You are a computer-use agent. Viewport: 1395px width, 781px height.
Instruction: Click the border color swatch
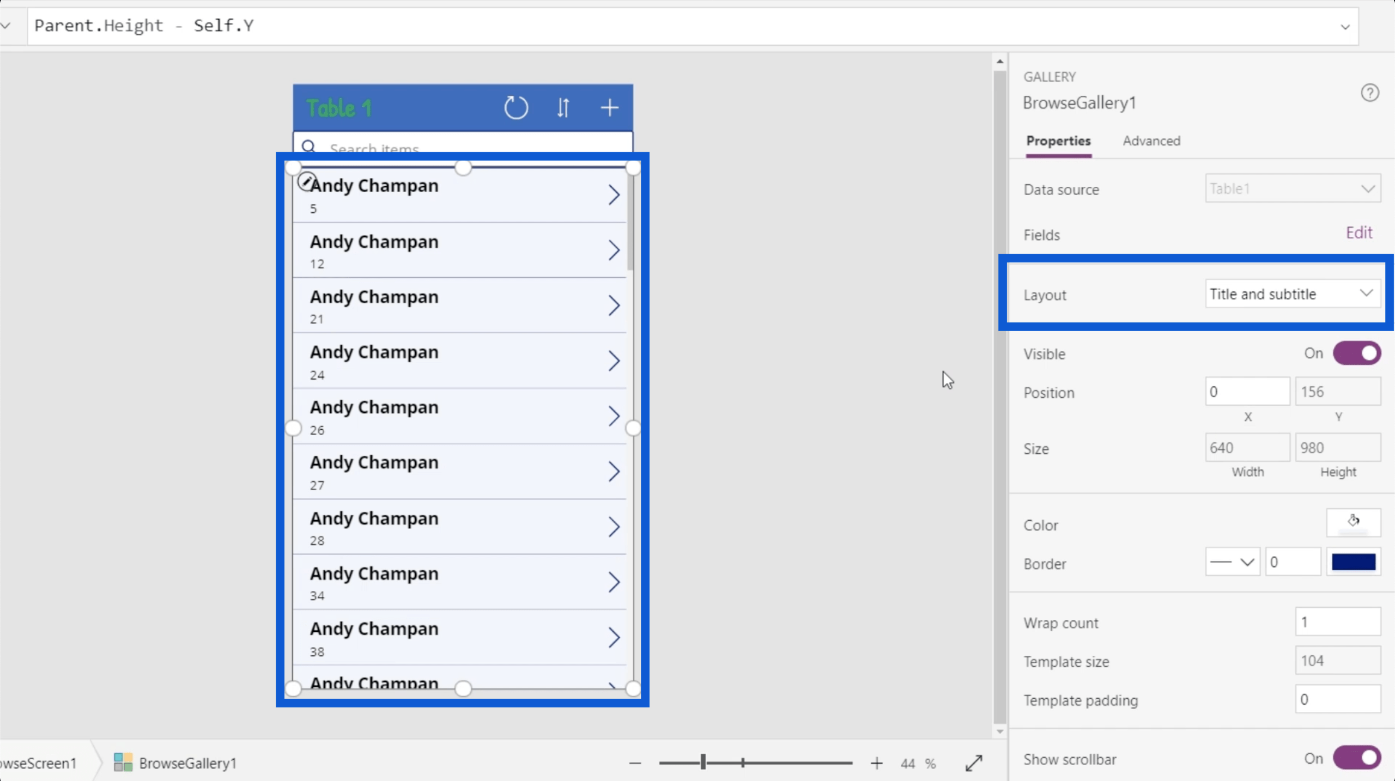pyautogui.click(x=1353, y=562)
